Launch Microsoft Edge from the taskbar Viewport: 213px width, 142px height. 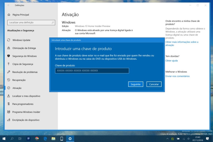45,139
